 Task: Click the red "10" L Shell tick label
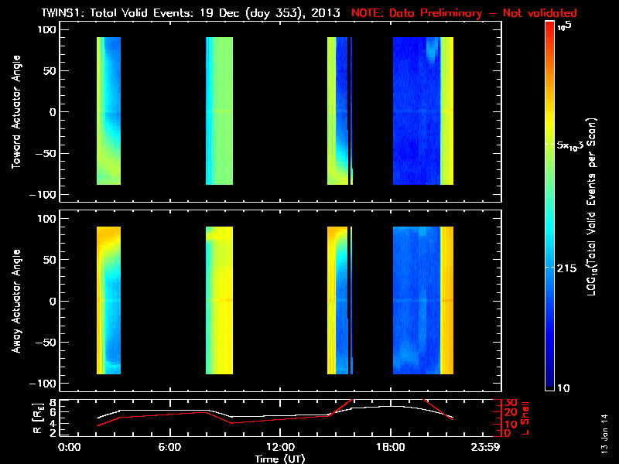pyautogui.click(x=511, y=425)
